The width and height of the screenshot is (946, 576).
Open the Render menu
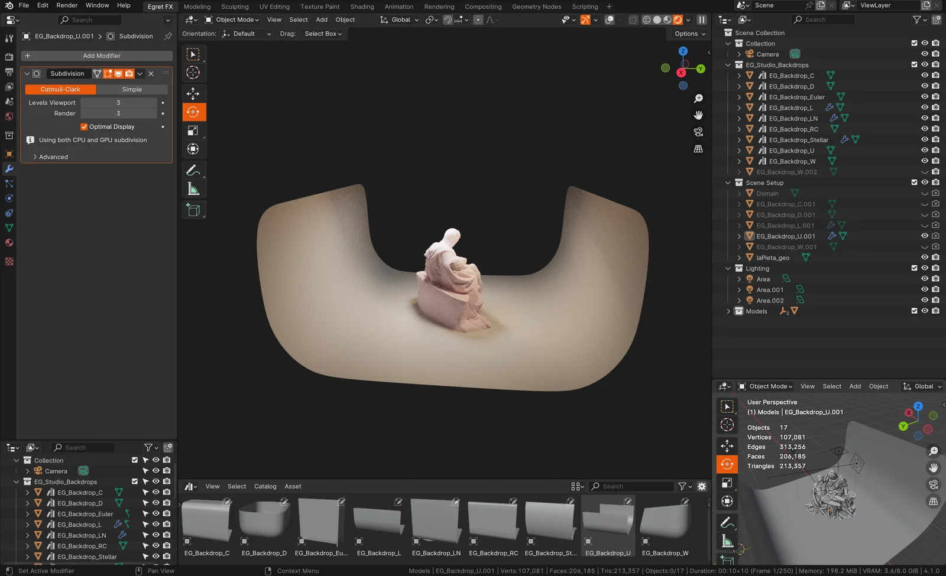point(66,5)
